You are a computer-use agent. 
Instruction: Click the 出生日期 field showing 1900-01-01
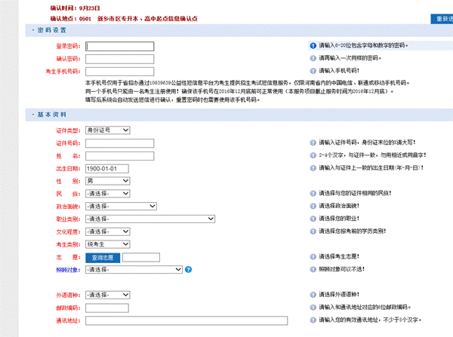point(107,169)
